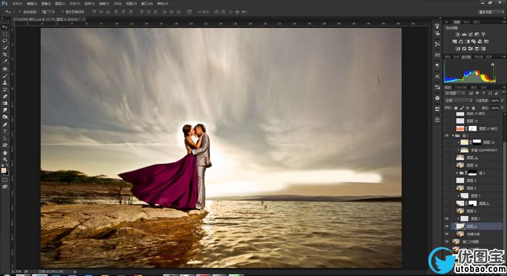The height and width of the screenshot is (276, 507).
Task: Select the Horizontal Type tool
Action: tap(5, 131)
